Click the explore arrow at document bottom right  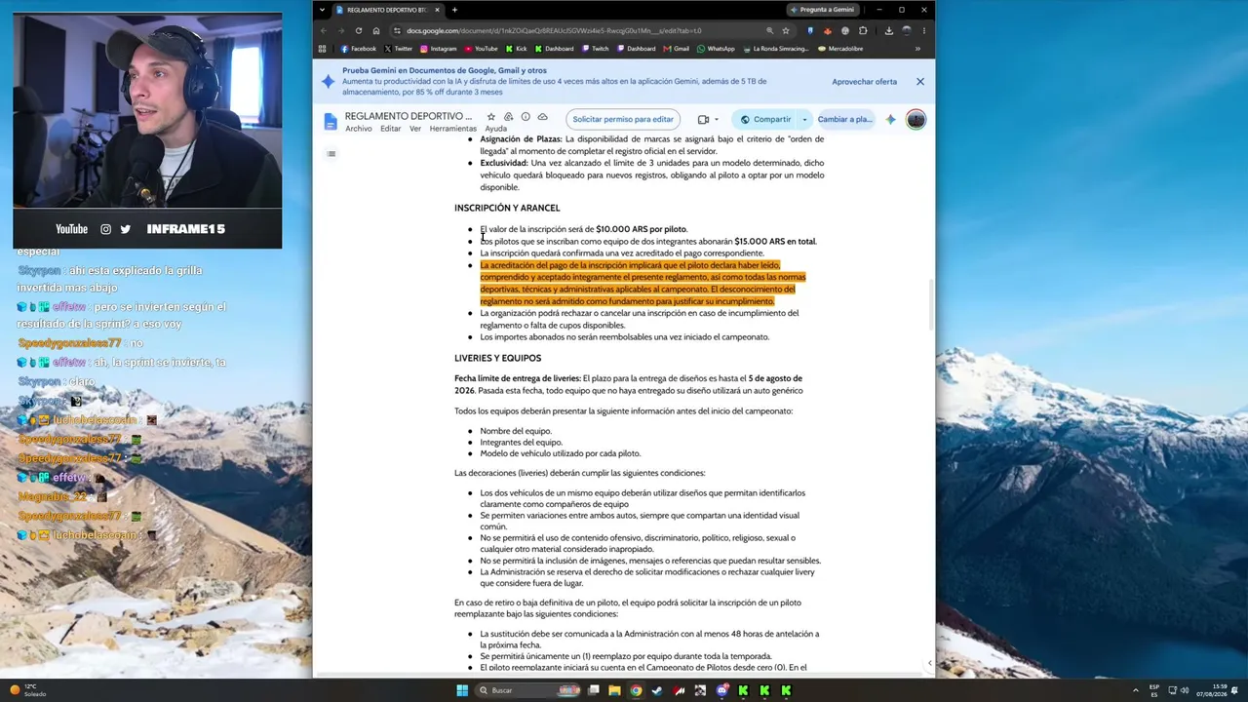pos(929,663)
